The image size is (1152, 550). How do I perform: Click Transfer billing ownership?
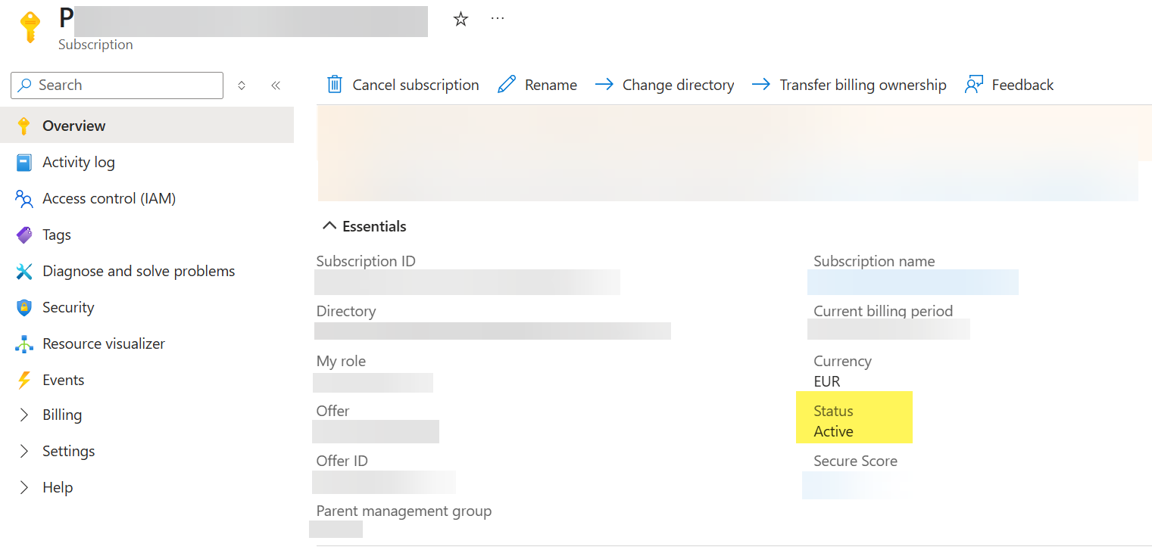pyautogui.click(x=849, y=85)
